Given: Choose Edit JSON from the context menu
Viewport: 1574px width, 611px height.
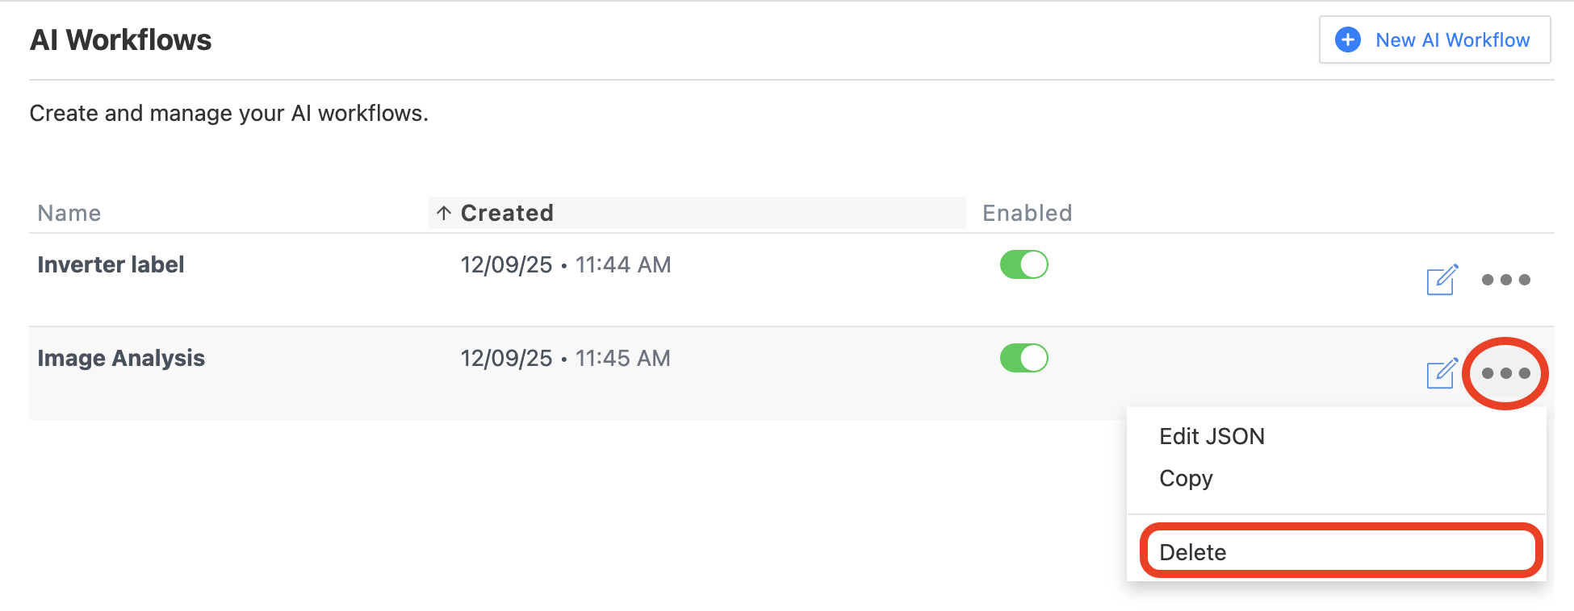Looking at the screenshot, I should [1212, 436].
